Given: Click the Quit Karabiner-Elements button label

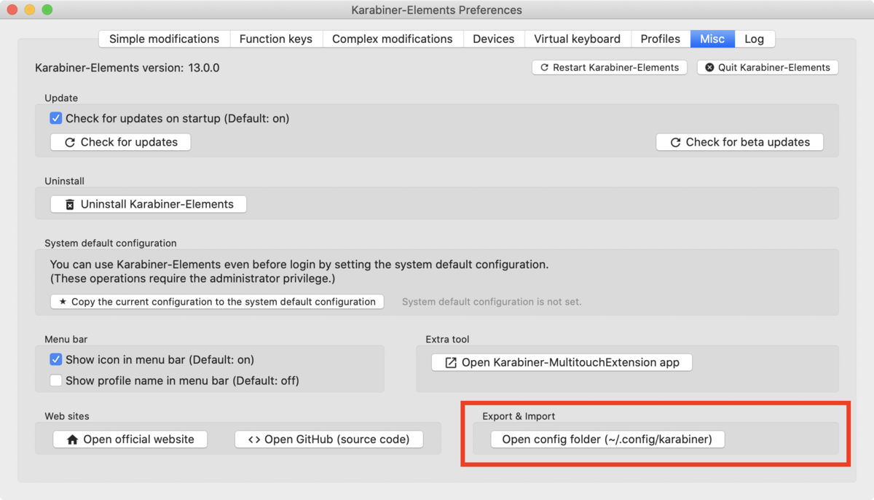Looking at the screenshot, I should (773, 67).
